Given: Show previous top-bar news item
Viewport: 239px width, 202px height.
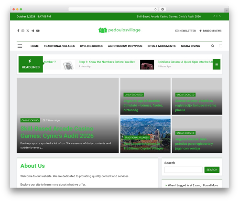Looking at the screenshot, I should pos(214,16).
